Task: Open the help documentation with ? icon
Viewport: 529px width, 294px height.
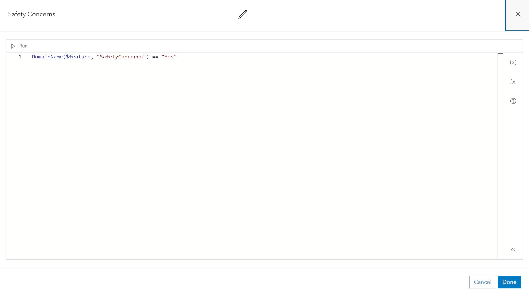Action: coord(514,101)
